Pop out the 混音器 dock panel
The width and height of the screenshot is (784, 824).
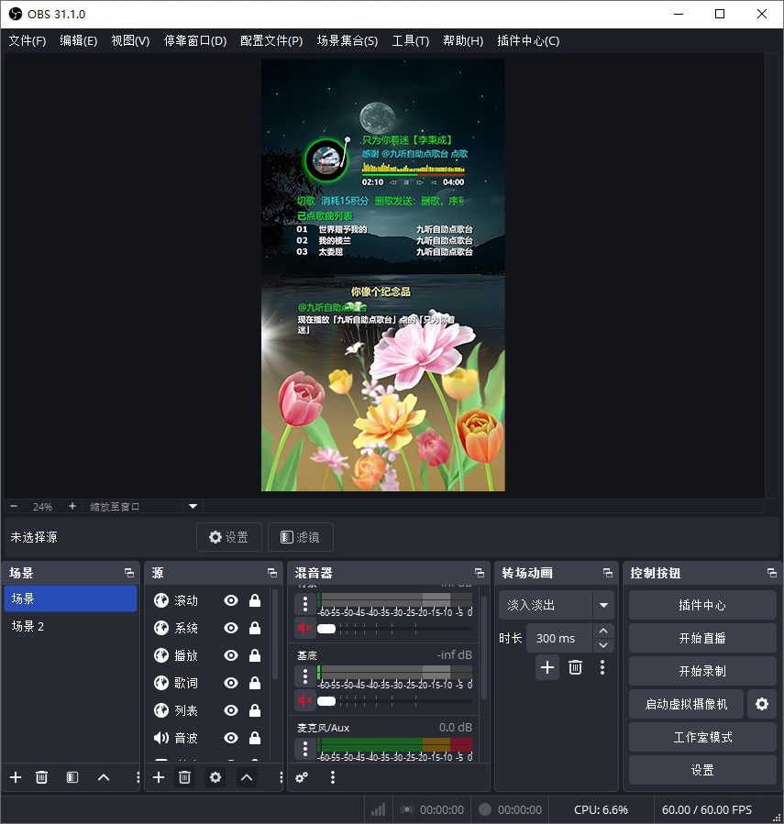coord(480,573)
